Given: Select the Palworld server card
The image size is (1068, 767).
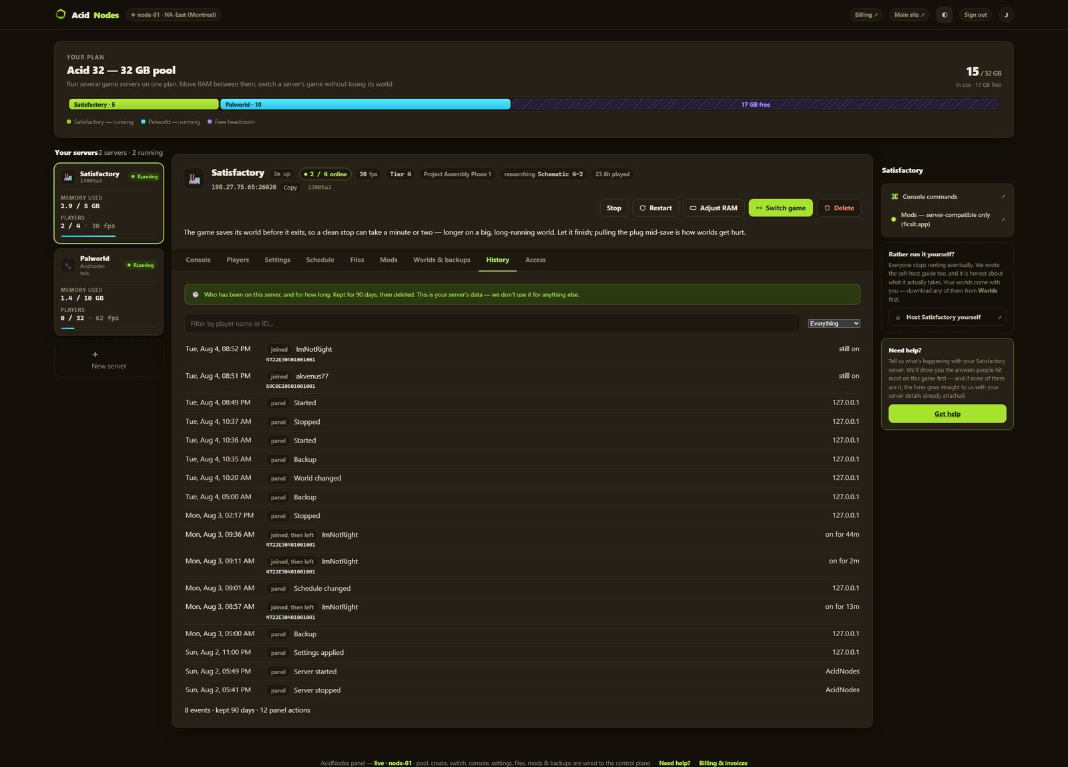Looking at the screenshot, I should tap(109, 292).
